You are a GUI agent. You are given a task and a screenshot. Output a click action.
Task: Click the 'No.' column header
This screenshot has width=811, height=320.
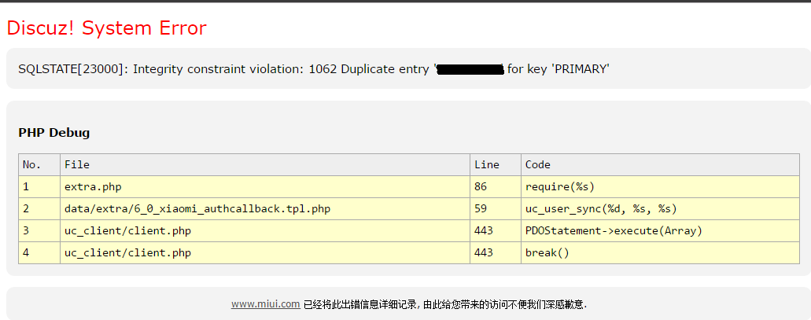pos(31,164)
